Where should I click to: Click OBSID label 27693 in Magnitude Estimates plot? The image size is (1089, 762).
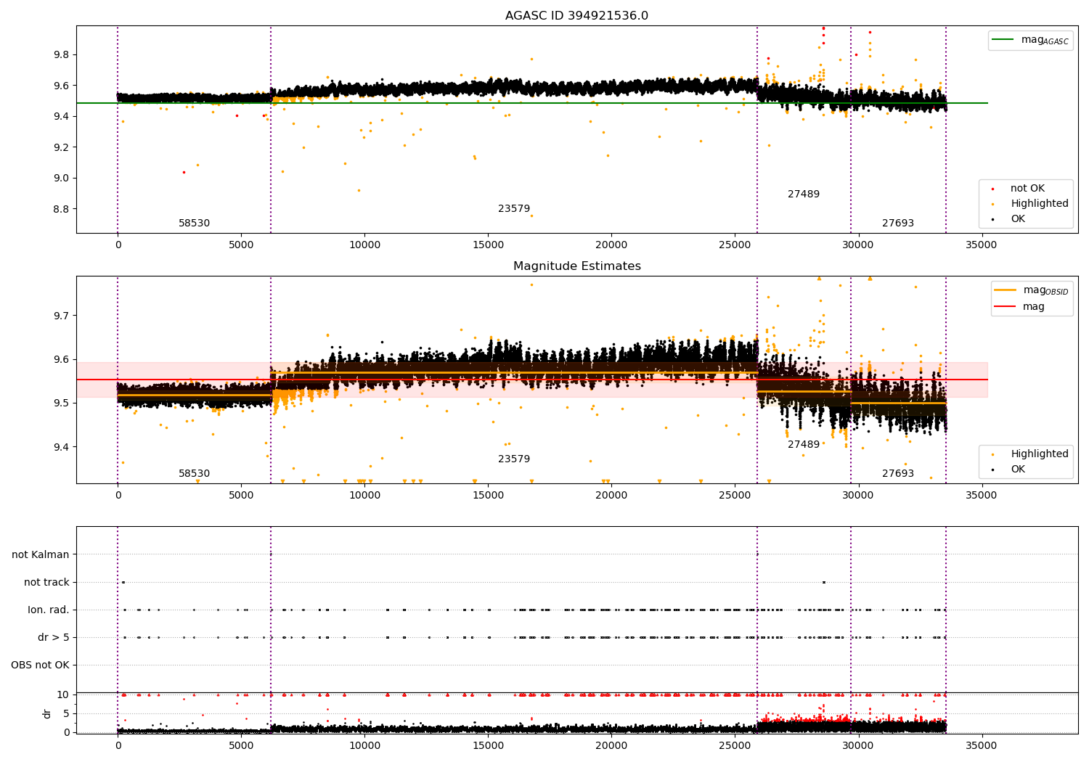(x=898, y=474)
